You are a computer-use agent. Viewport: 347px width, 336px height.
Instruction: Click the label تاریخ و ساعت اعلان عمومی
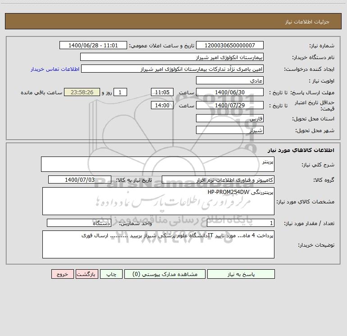161,46
